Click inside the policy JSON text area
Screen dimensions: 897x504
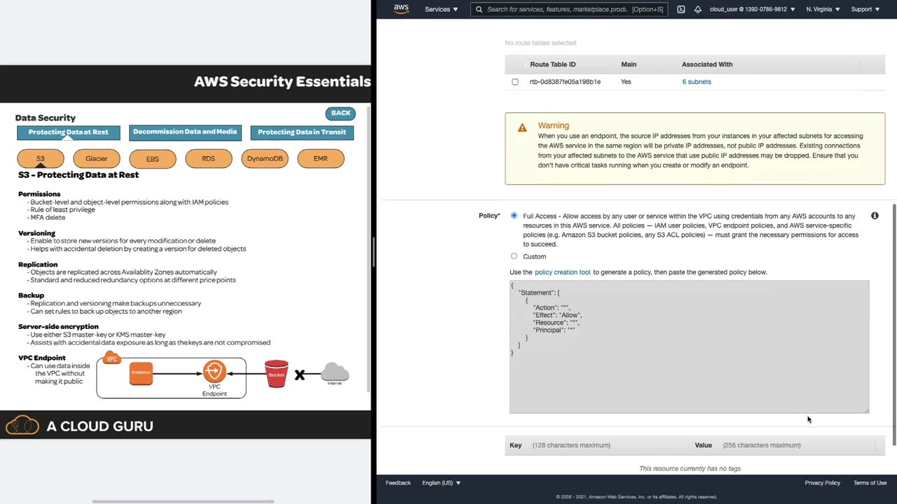(690, 347)
